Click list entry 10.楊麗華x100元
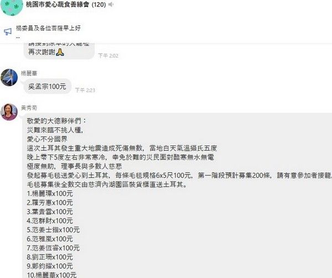 pyautogui.click(x=51, y=275)
